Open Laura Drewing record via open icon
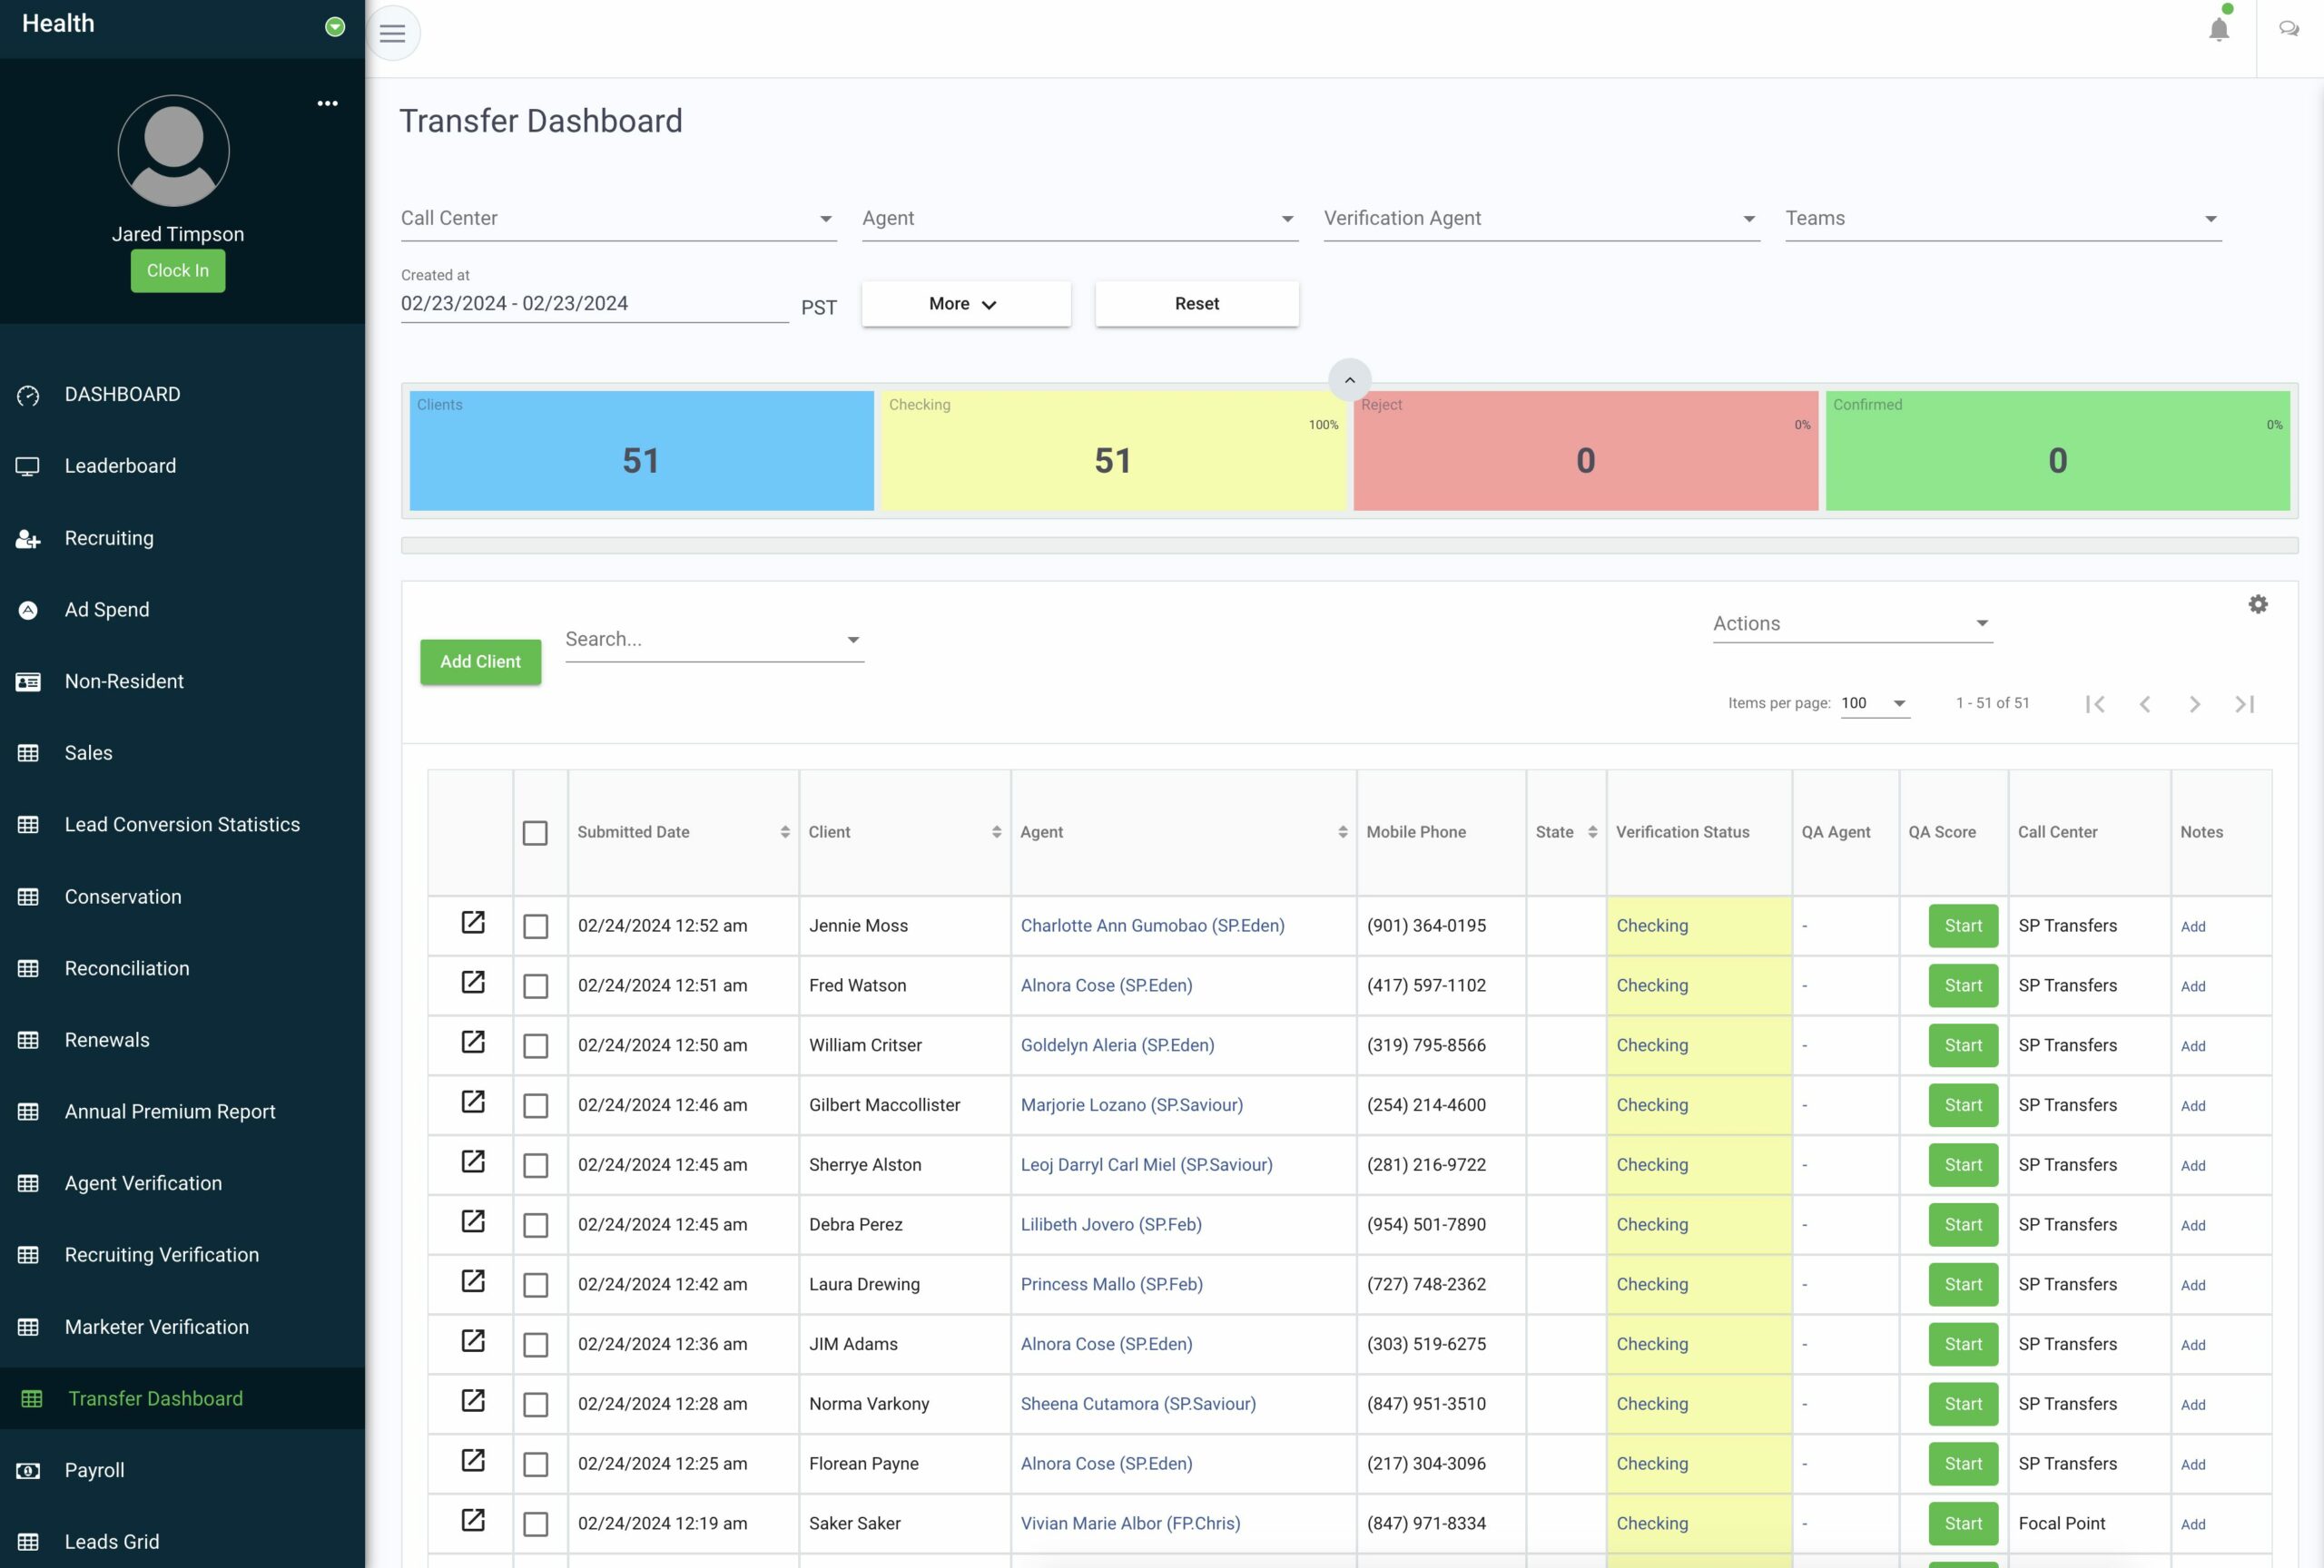Screen dimensions: 2324x1568 click(x=473, y=1280)
